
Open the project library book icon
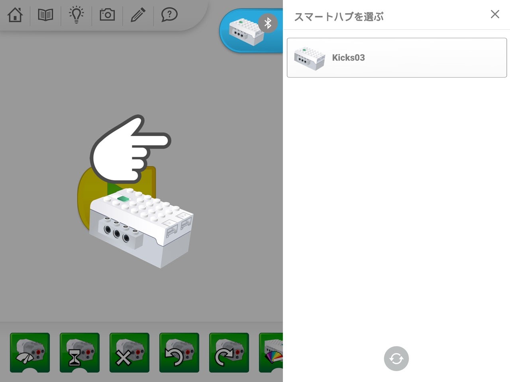45,15
